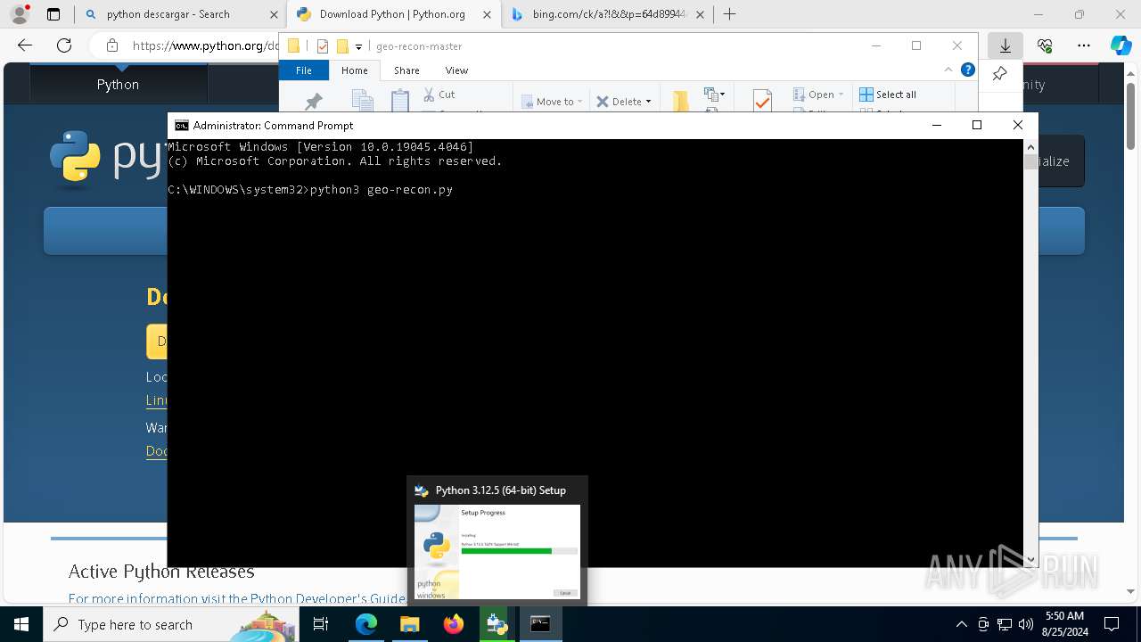
Task: Click Select all in Explorer ribbon
Action: [x=888, y=94]
